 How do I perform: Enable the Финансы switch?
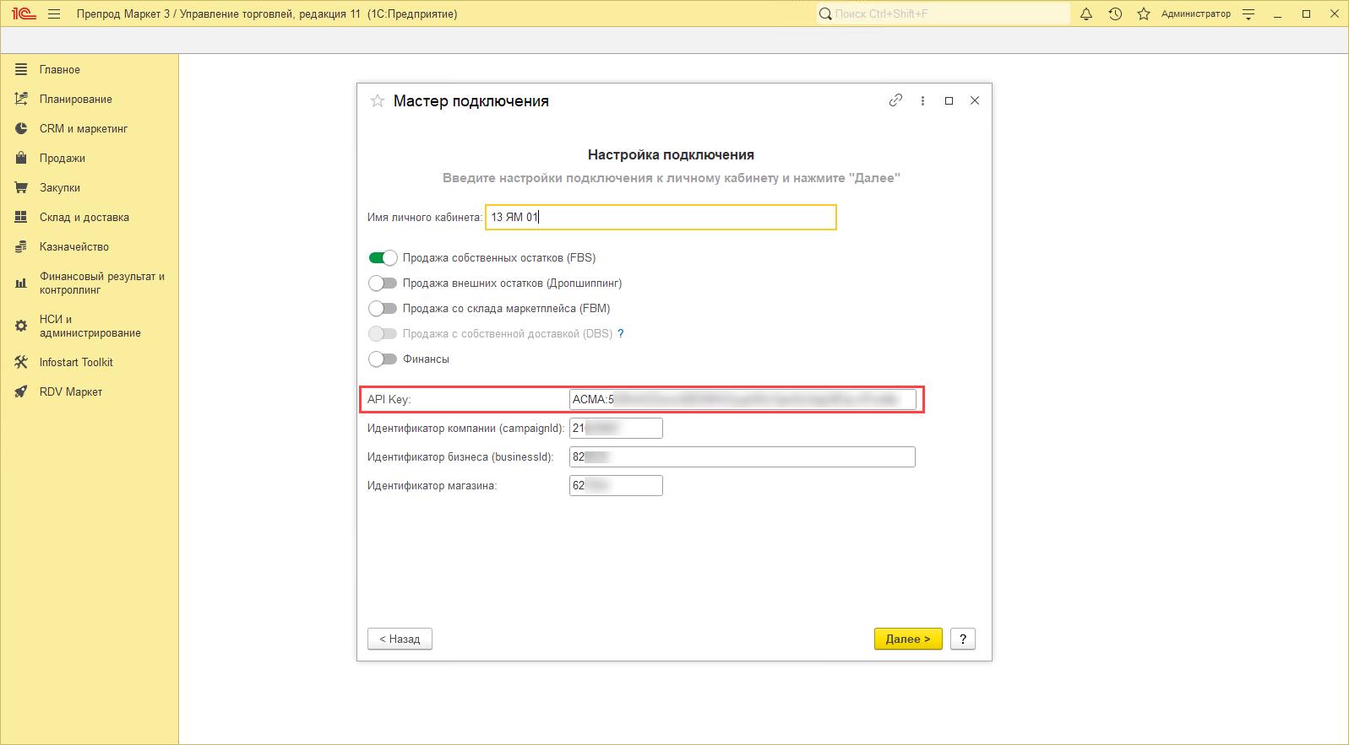pos(383,359)
